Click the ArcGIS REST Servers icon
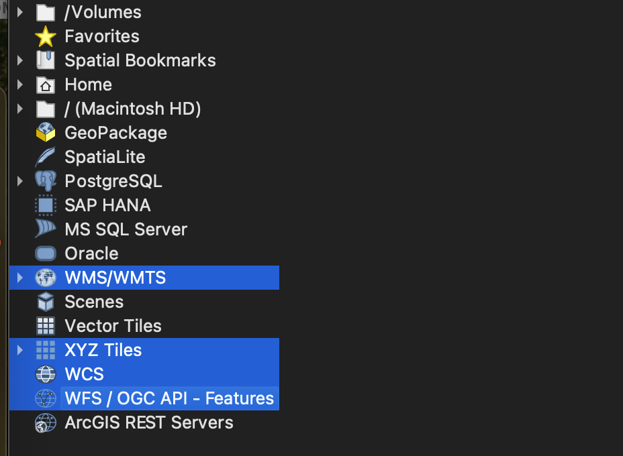Screen dimensions: 623x456 [45, 422]
